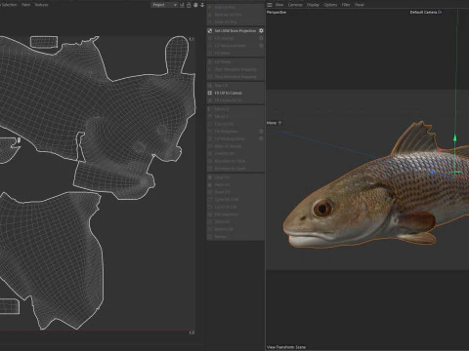Click Start Interactive Mapping

[235, 69]
